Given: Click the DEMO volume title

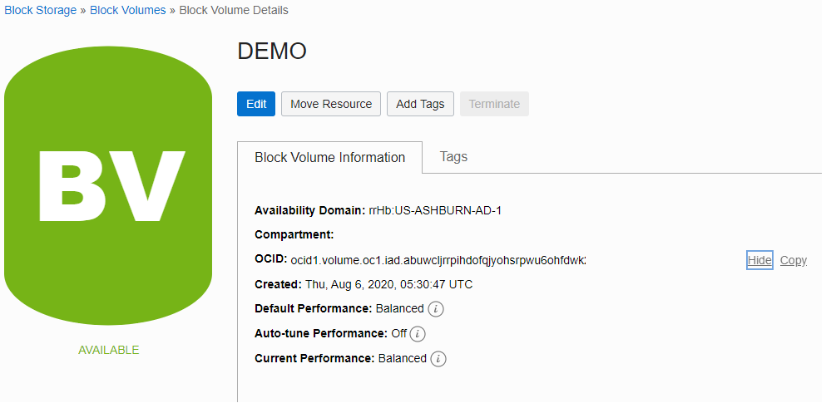Looking at the screenshot, I should 272,52.
